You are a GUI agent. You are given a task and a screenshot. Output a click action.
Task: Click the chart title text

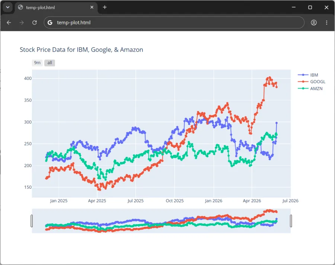click(x=82, y=50)
